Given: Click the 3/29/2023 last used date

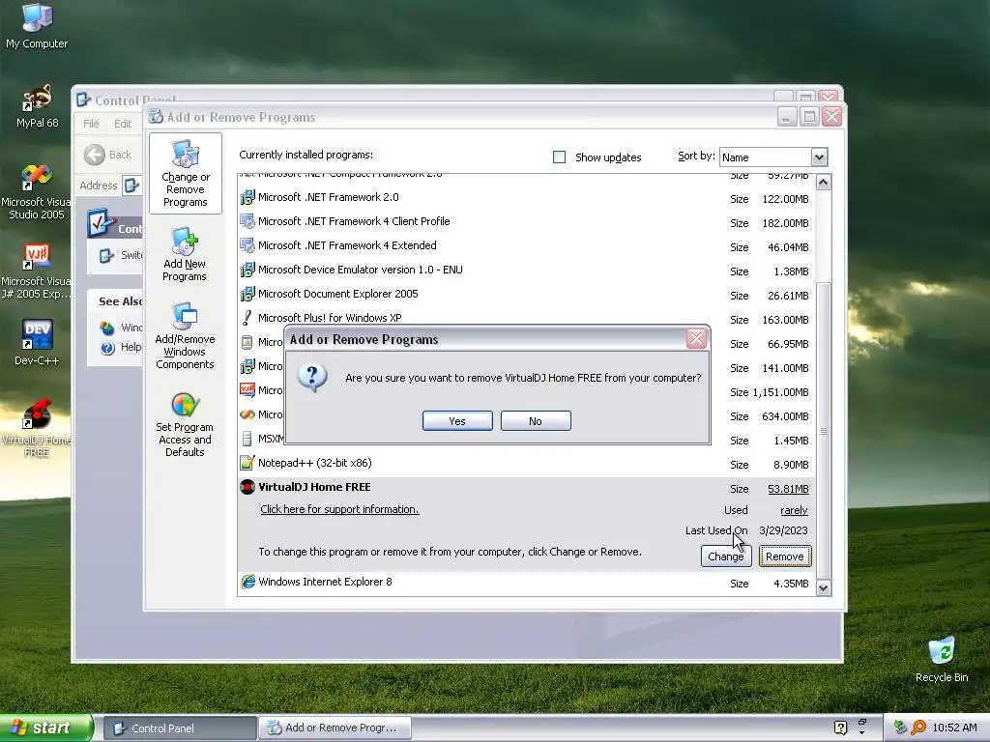Looking at the screenshot, I should coord(783,530).
